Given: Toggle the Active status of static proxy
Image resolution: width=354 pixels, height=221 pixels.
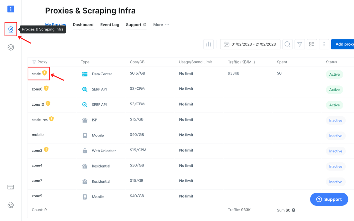Looking at the screenshot, I should point(334,74).
